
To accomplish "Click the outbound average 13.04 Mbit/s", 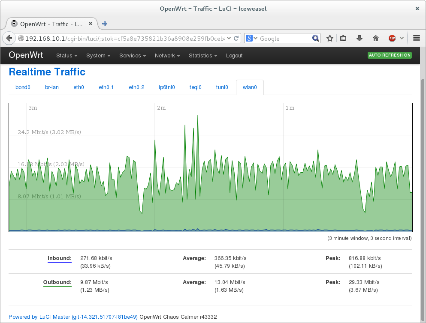I will 230,282.
